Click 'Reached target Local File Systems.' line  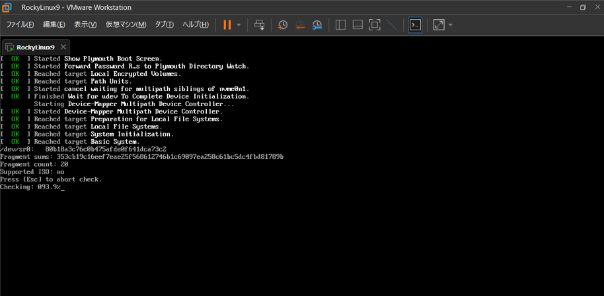coord(81,127)
